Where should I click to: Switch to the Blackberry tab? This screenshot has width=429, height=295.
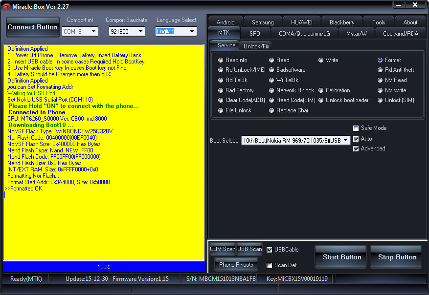tap(342, 22)
